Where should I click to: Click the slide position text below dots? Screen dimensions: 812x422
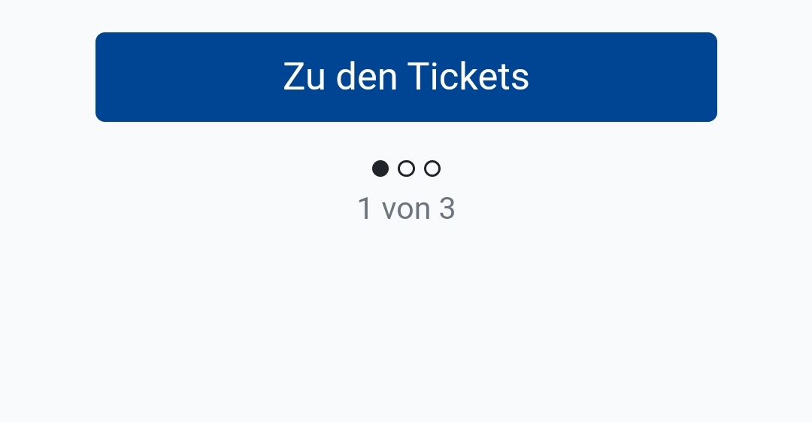406,208
